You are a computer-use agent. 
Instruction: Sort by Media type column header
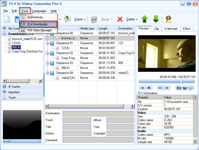click(x=88, y=28)
